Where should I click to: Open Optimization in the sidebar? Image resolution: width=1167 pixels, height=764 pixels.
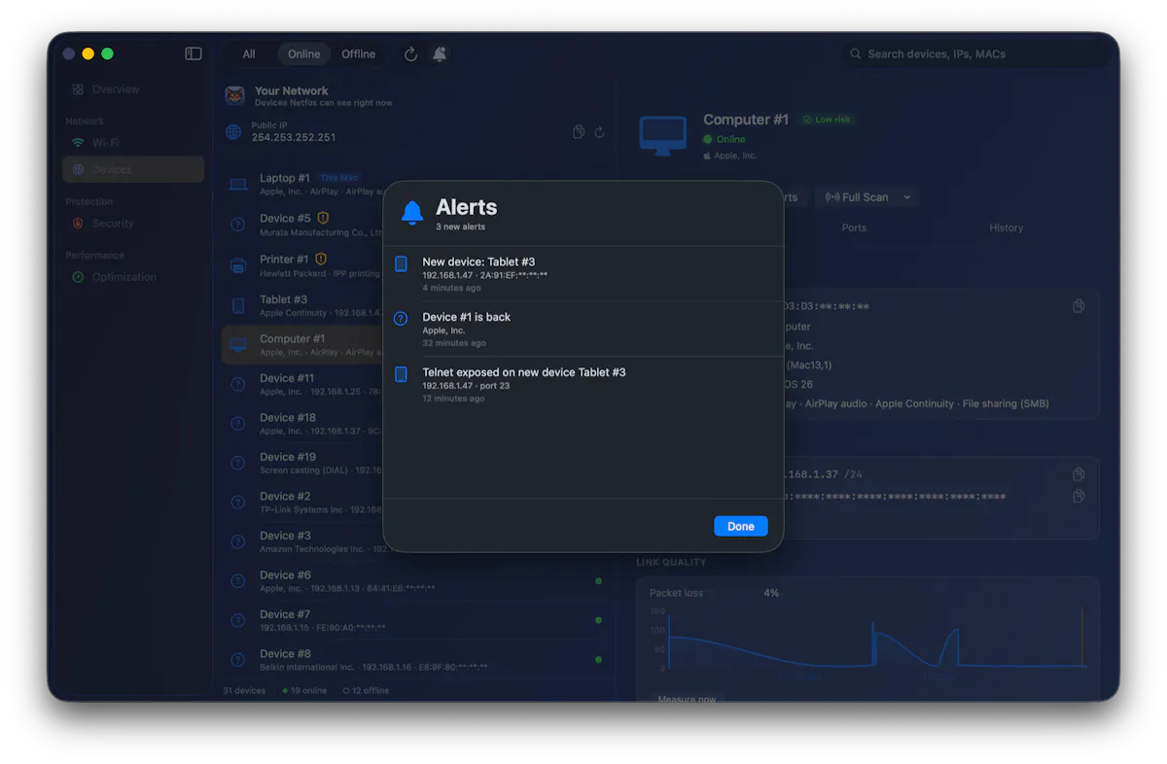133,277
